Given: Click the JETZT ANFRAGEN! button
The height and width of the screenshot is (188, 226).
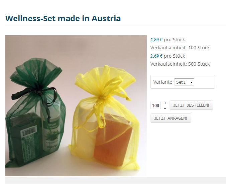Looking at the screenshot, I should click(x=171, y=118).
